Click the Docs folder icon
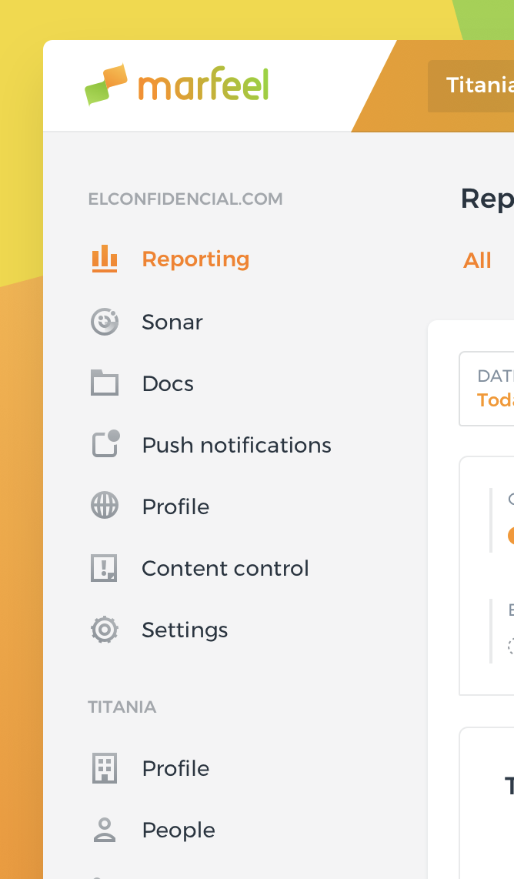Viewport: 514px width, 879px height. [x=105, y=383]
